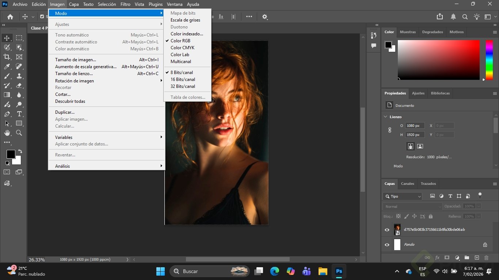The height and width of the screenshot is (280, 499).
Task: Collapse the Lienzo section
Action: pyautogui.click(x=385, y=117)
